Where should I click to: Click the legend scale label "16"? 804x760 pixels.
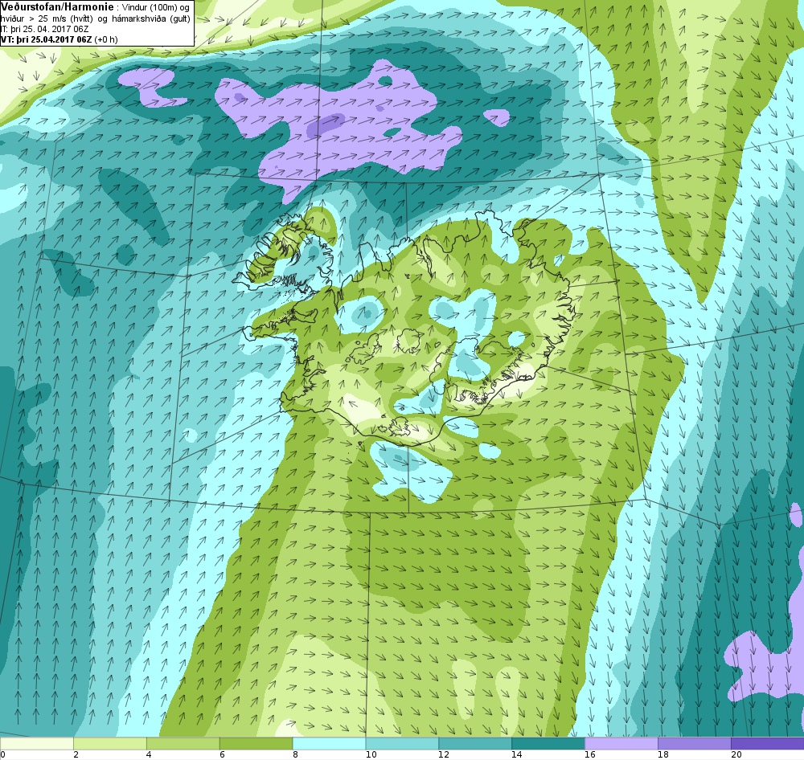point(590,754)
